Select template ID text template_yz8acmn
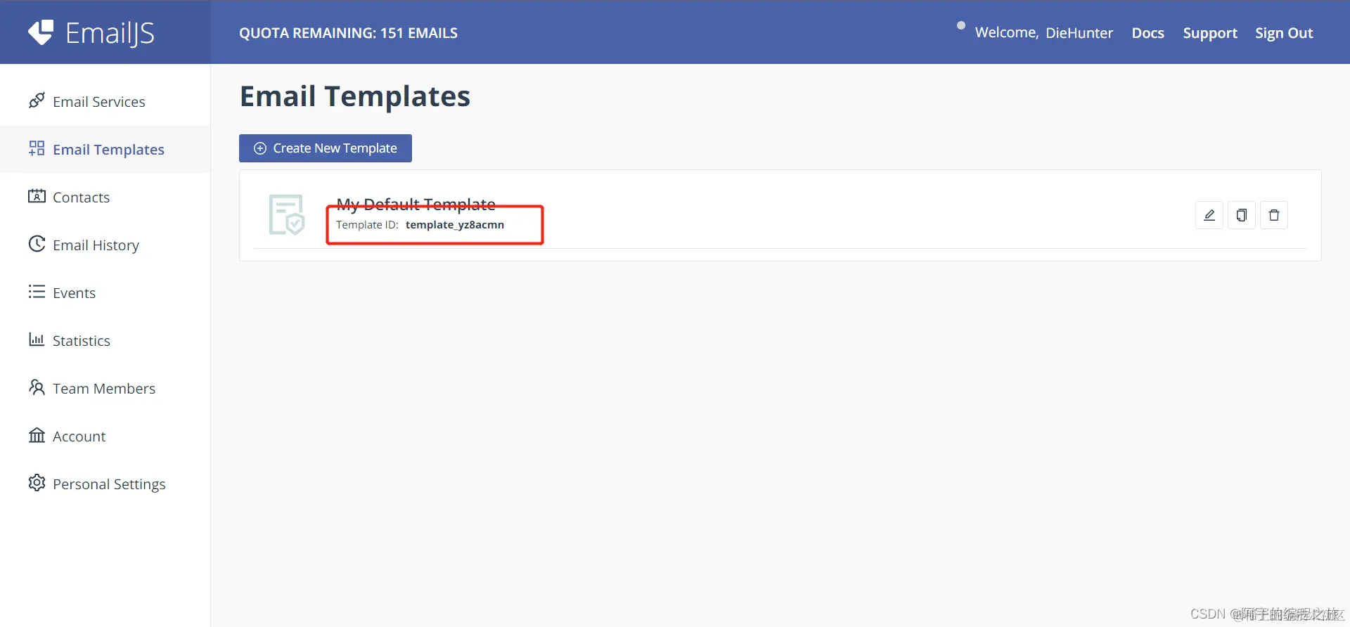 coord(455,225)
